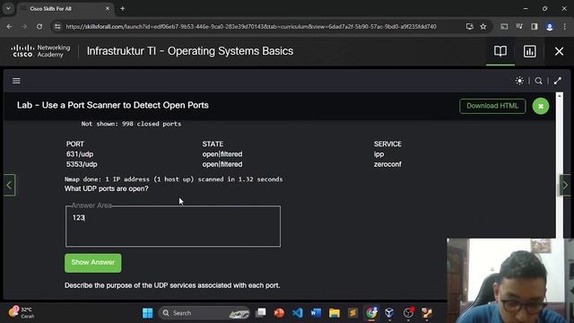574x323 pixels.
Task: Open Task View on taskbar
Action: tap(261, 313)
